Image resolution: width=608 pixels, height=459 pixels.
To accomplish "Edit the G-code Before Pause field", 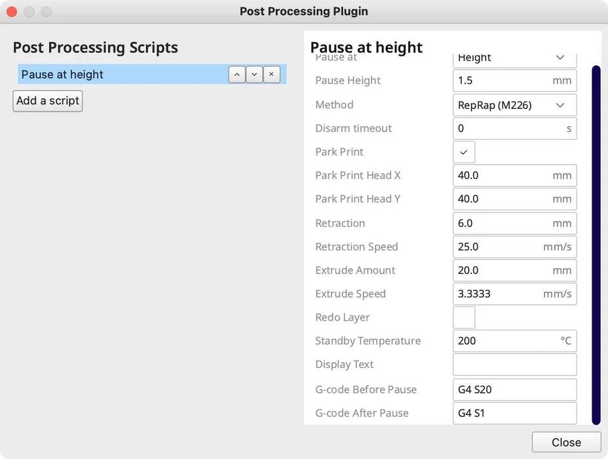I will pos(514,389).
